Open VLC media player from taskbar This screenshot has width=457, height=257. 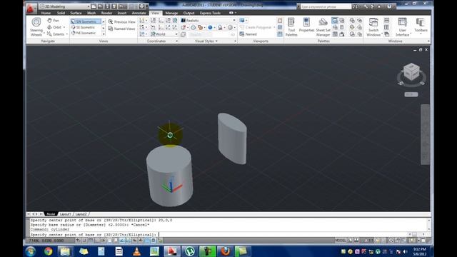click(136, 251)
